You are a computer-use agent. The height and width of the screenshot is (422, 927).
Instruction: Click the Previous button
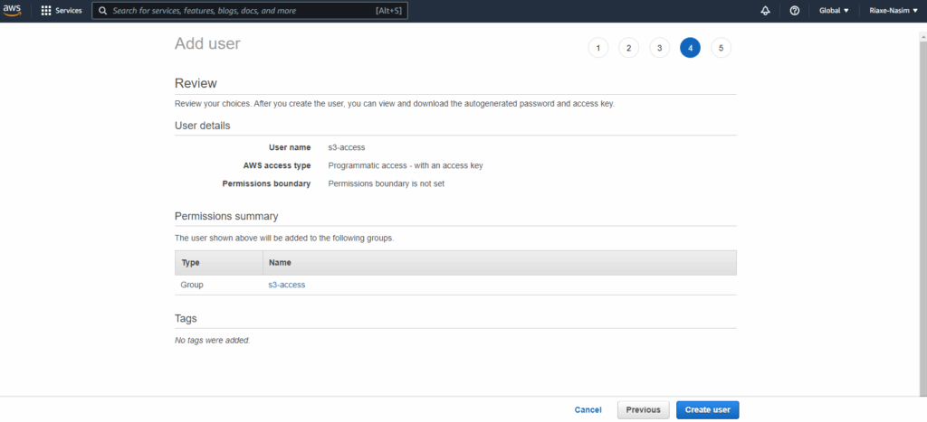click(x=643, y=410)
